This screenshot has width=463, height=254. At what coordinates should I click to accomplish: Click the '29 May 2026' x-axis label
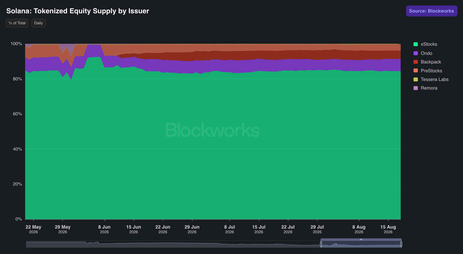(63, 229)
